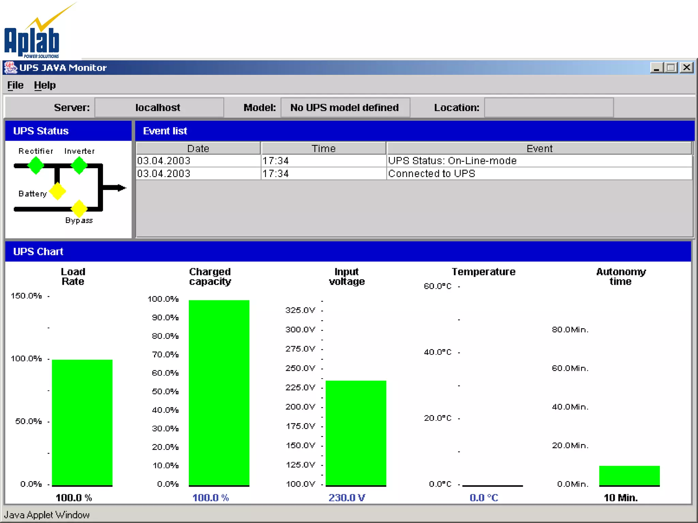This screenshot has width=698, height=523.
Task: Click the green Inverter status diamond
Action: 79,166
